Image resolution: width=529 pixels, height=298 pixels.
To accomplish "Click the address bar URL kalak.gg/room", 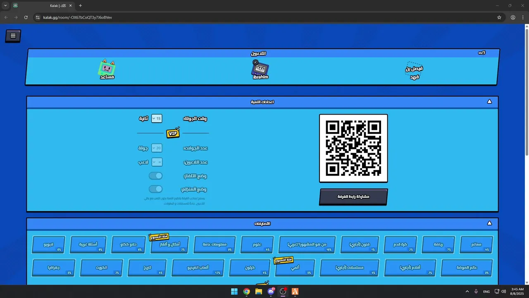I will pos(78,17).
